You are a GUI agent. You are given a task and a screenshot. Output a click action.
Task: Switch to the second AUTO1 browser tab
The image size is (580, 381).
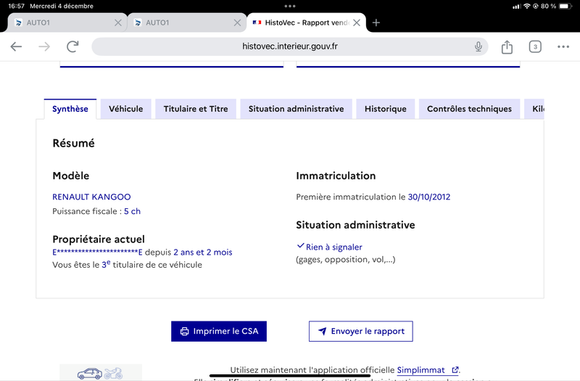187,22
